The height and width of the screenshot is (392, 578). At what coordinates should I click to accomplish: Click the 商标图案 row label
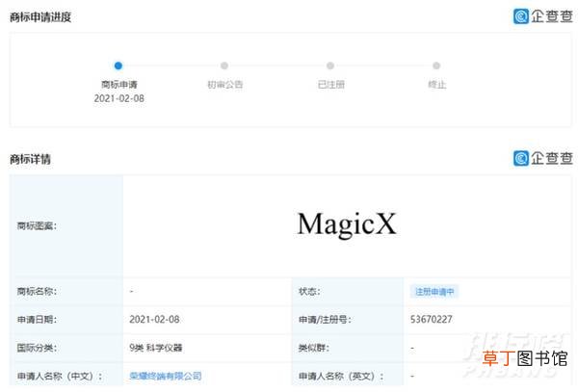(37, 225)
